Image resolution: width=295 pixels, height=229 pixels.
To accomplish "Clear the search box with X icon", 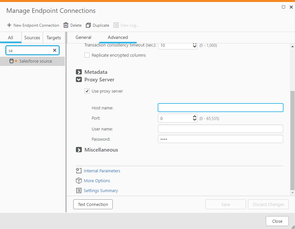I will (55, 50).
